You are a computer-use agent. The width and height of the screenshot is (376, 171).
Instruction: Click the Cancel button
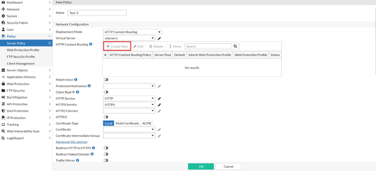point(228,166)
